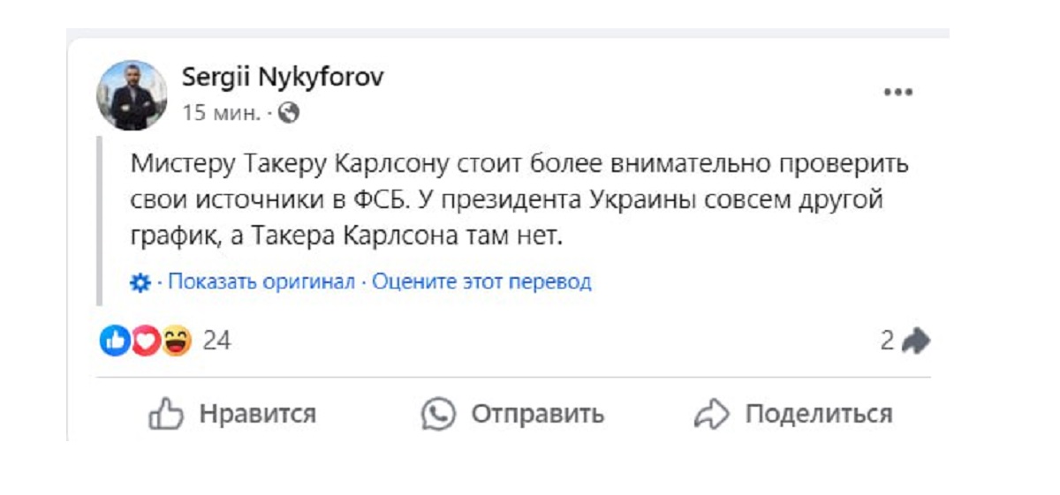Click the WhatsApp icon beside Отправить
1060x495 pixels.
point(438,414)
